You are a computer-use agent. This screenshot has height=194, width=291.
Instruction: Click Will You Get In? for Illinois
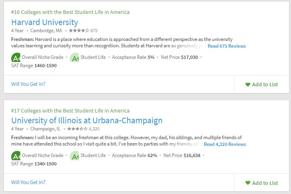coord(28,182)
